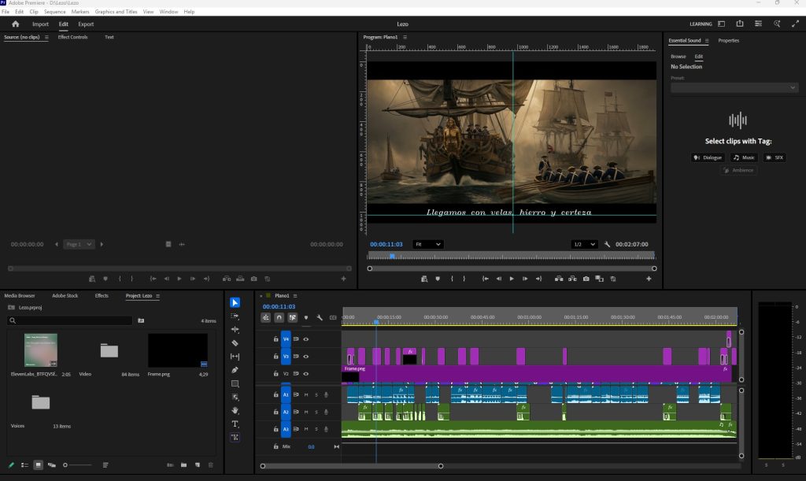Switch to Media Browser tab
The image size is (806, 481).
point(20,296)
